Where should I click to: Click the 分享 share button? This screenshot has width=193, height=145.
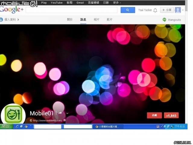[x=167, y=10]
